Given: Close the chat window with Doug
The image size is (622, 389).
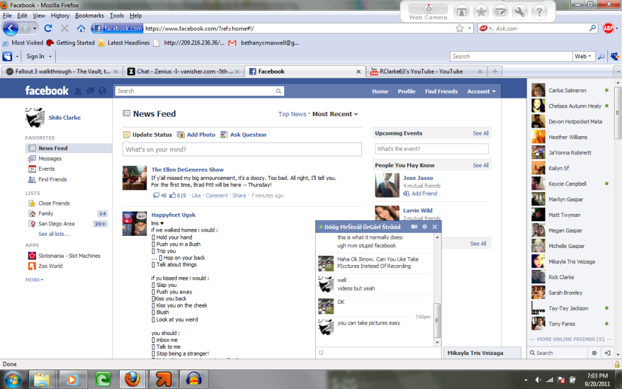Looking at the screenshot, I should coord(434,227).
